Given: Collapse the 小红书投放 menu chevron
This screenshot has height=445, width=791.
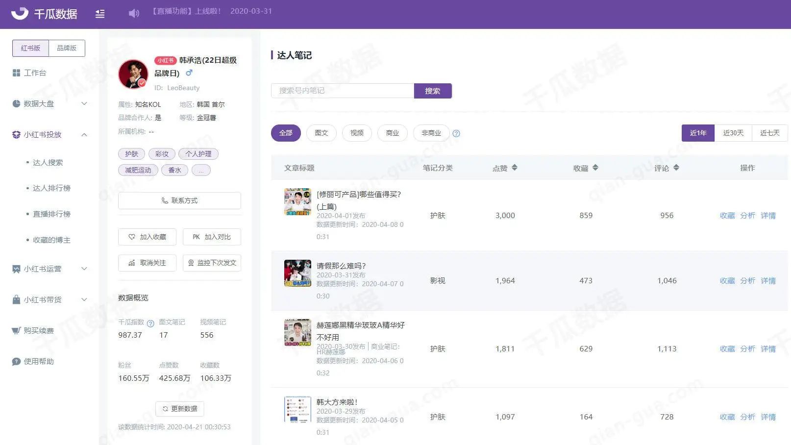Looking at the screenshot, I should click(x=84, y=134).
